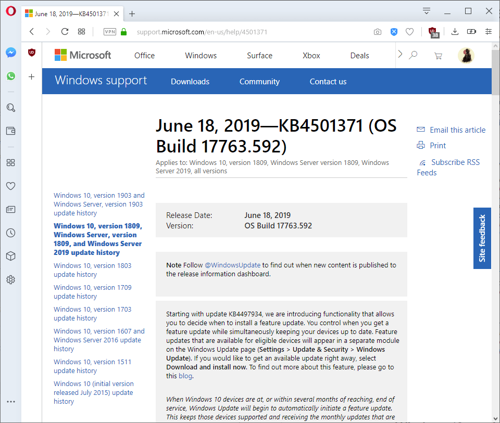Open the Easy Setup sliders icon
Screen dimensions: 500x423
tap(489, 32)
